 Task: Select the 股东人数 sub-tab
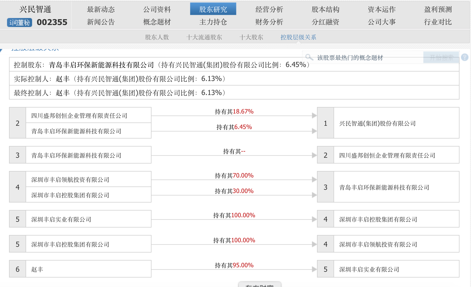[157, 37]
